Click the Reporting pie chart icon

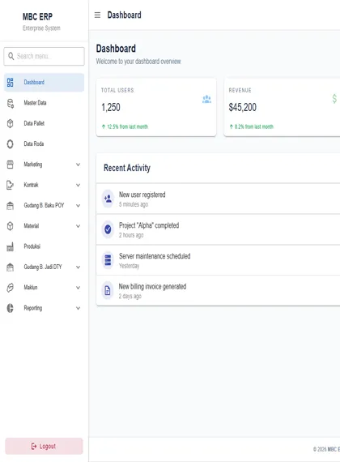pos(10,308)
